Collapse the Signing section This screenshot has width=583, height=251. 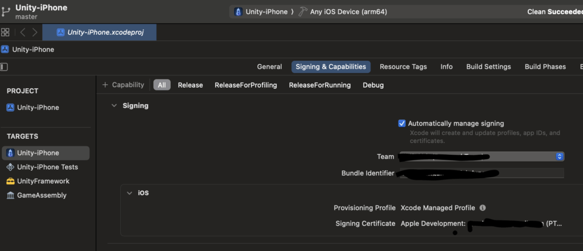(x=114, y=106)
